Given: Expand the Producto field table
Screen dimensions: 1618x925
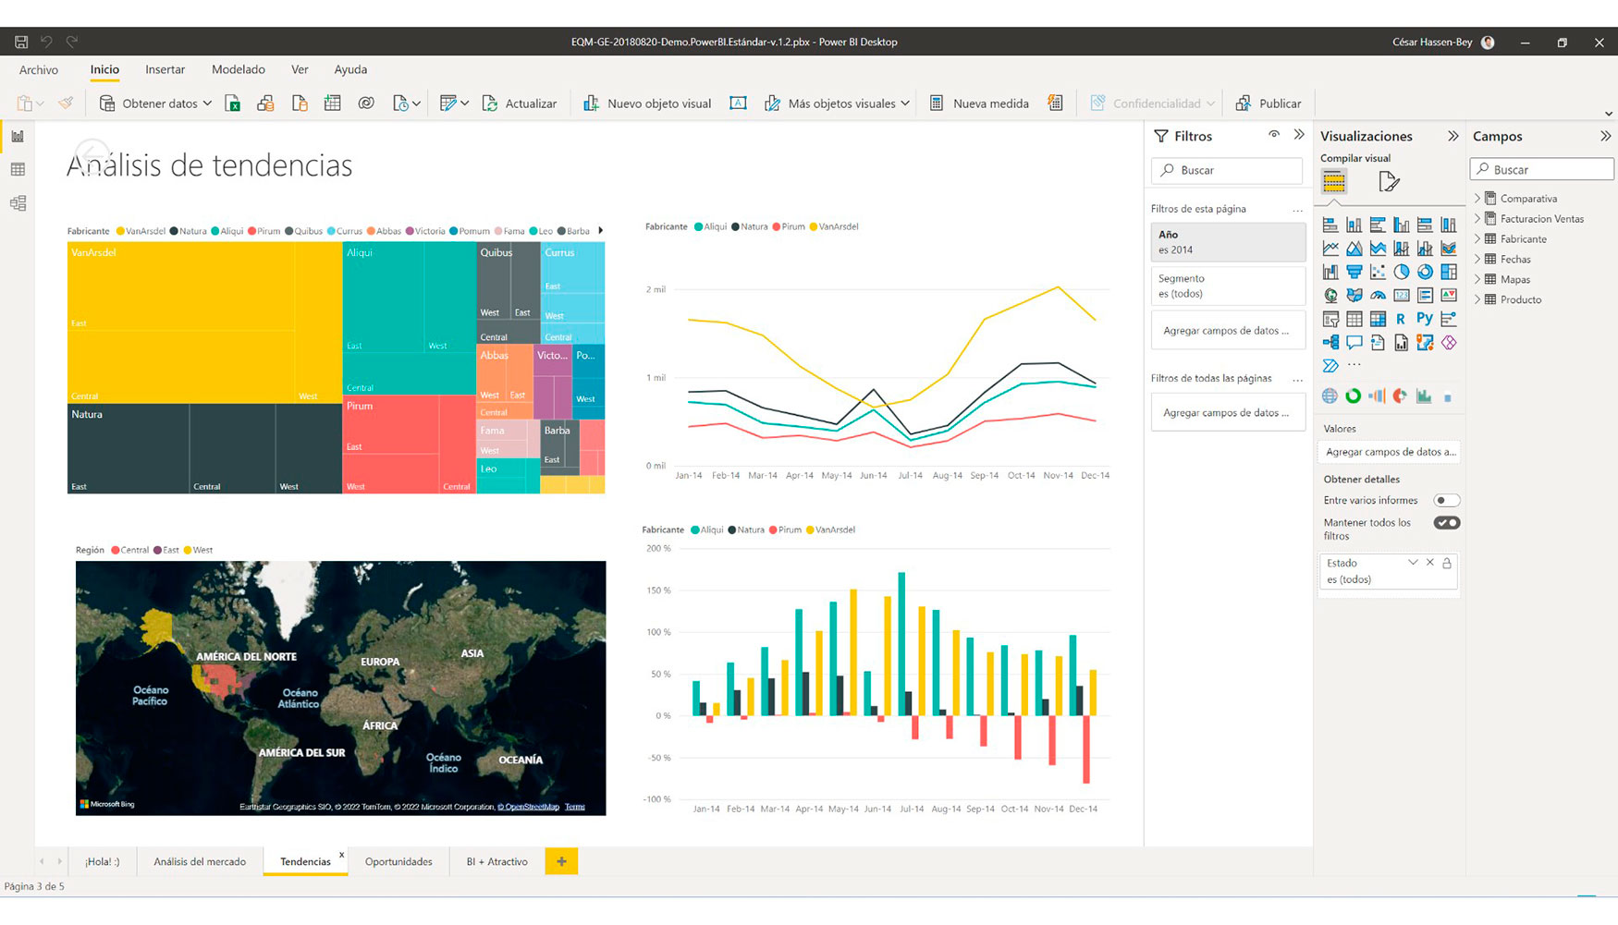Looking at the screenshot, I should [1477, 300].
